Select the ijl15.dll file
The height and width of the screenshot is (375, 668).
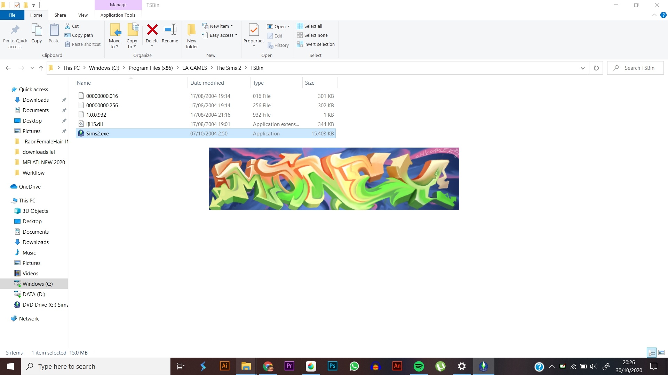206,124
